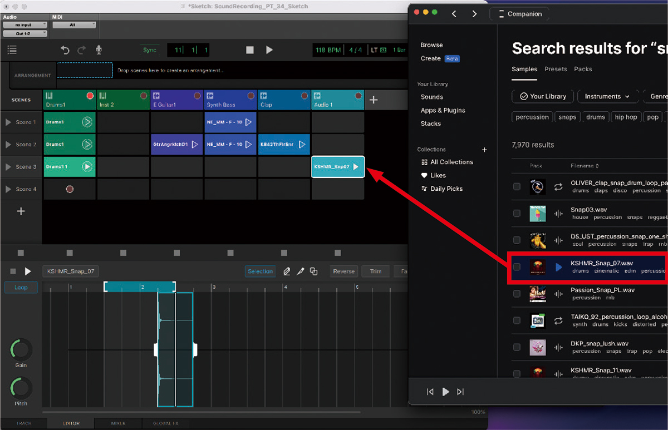
Task: Open the Packs tab in Companion
Action: 583,69
